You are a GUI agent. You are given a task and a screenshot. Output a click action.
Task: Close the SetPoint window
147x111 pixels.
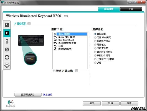point(141,2)
